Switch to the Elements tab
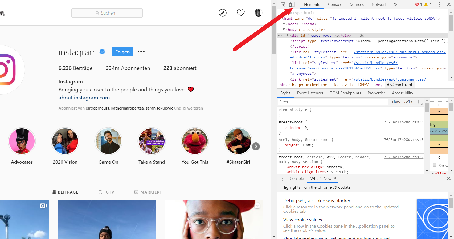This screenshot has width=454, height=239. pos(312,5)
